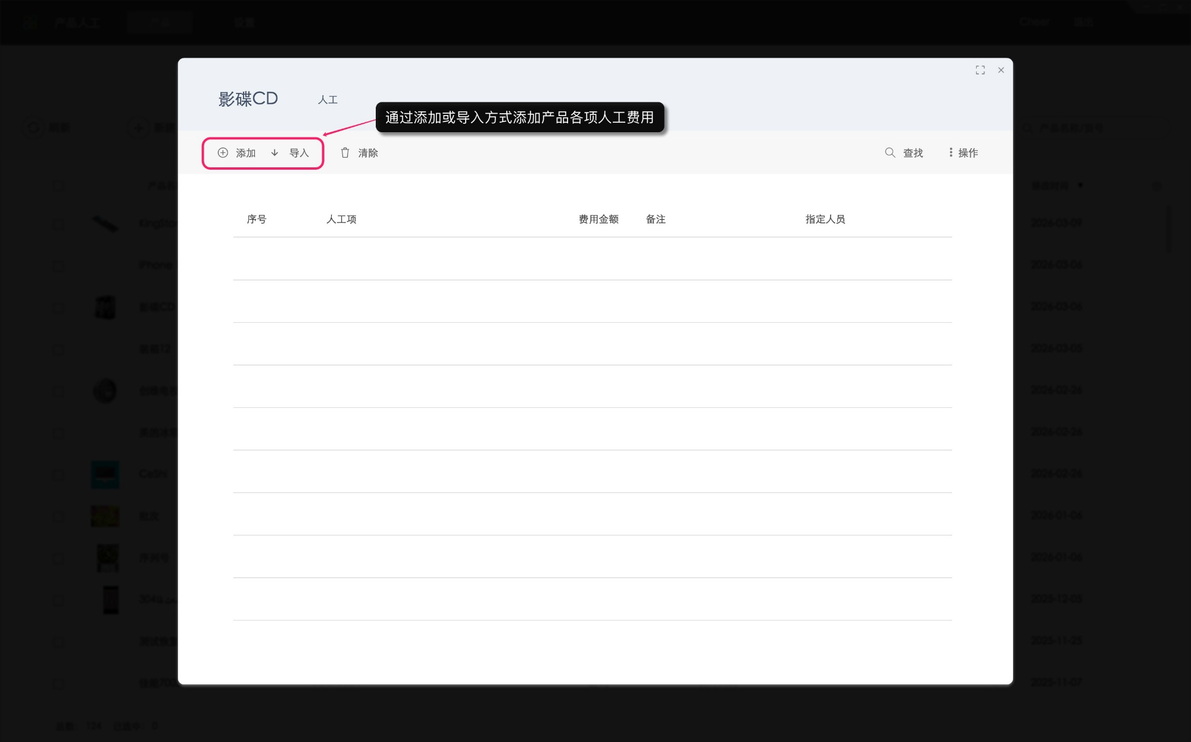Click the 人工项 column header

click(341, 219)
